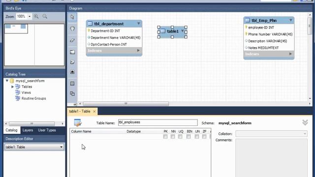Screen dimensions: 315x177
Task: Click the table1 entity icon
Action: click(x=163, y=31)
